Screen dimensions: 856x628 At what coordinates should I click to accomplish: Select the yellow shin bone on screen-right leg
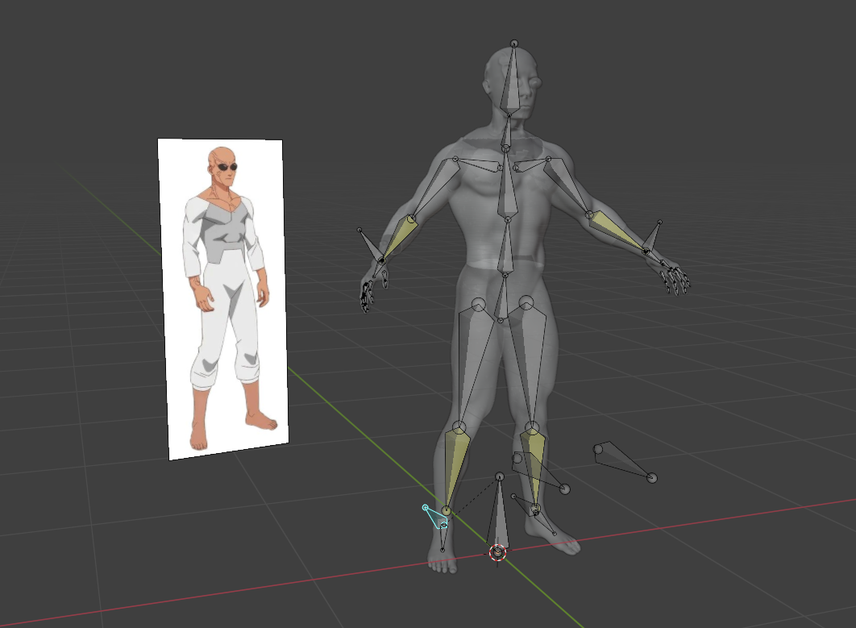point(532,463)
